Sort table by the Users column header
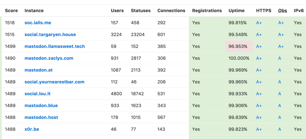This screenshot has height=139, width=306. [117, 10]
